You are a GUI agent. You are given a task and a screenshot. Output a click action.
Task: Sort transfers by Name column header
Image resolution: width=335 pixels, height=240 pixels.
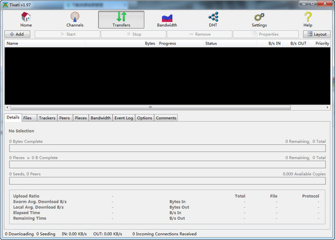(x=12, y=43)
